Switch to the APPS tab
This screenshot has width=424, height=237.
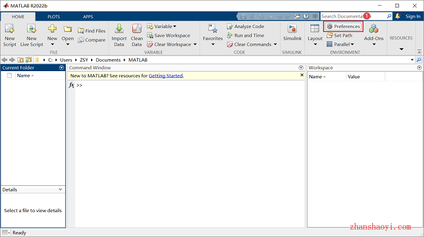[88, 17]
